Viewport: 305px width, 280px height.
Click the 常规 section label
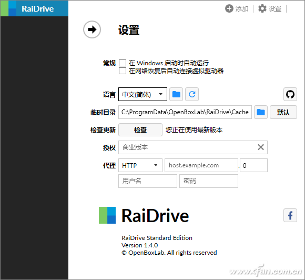pyautogui.click(x=109, y=63)
